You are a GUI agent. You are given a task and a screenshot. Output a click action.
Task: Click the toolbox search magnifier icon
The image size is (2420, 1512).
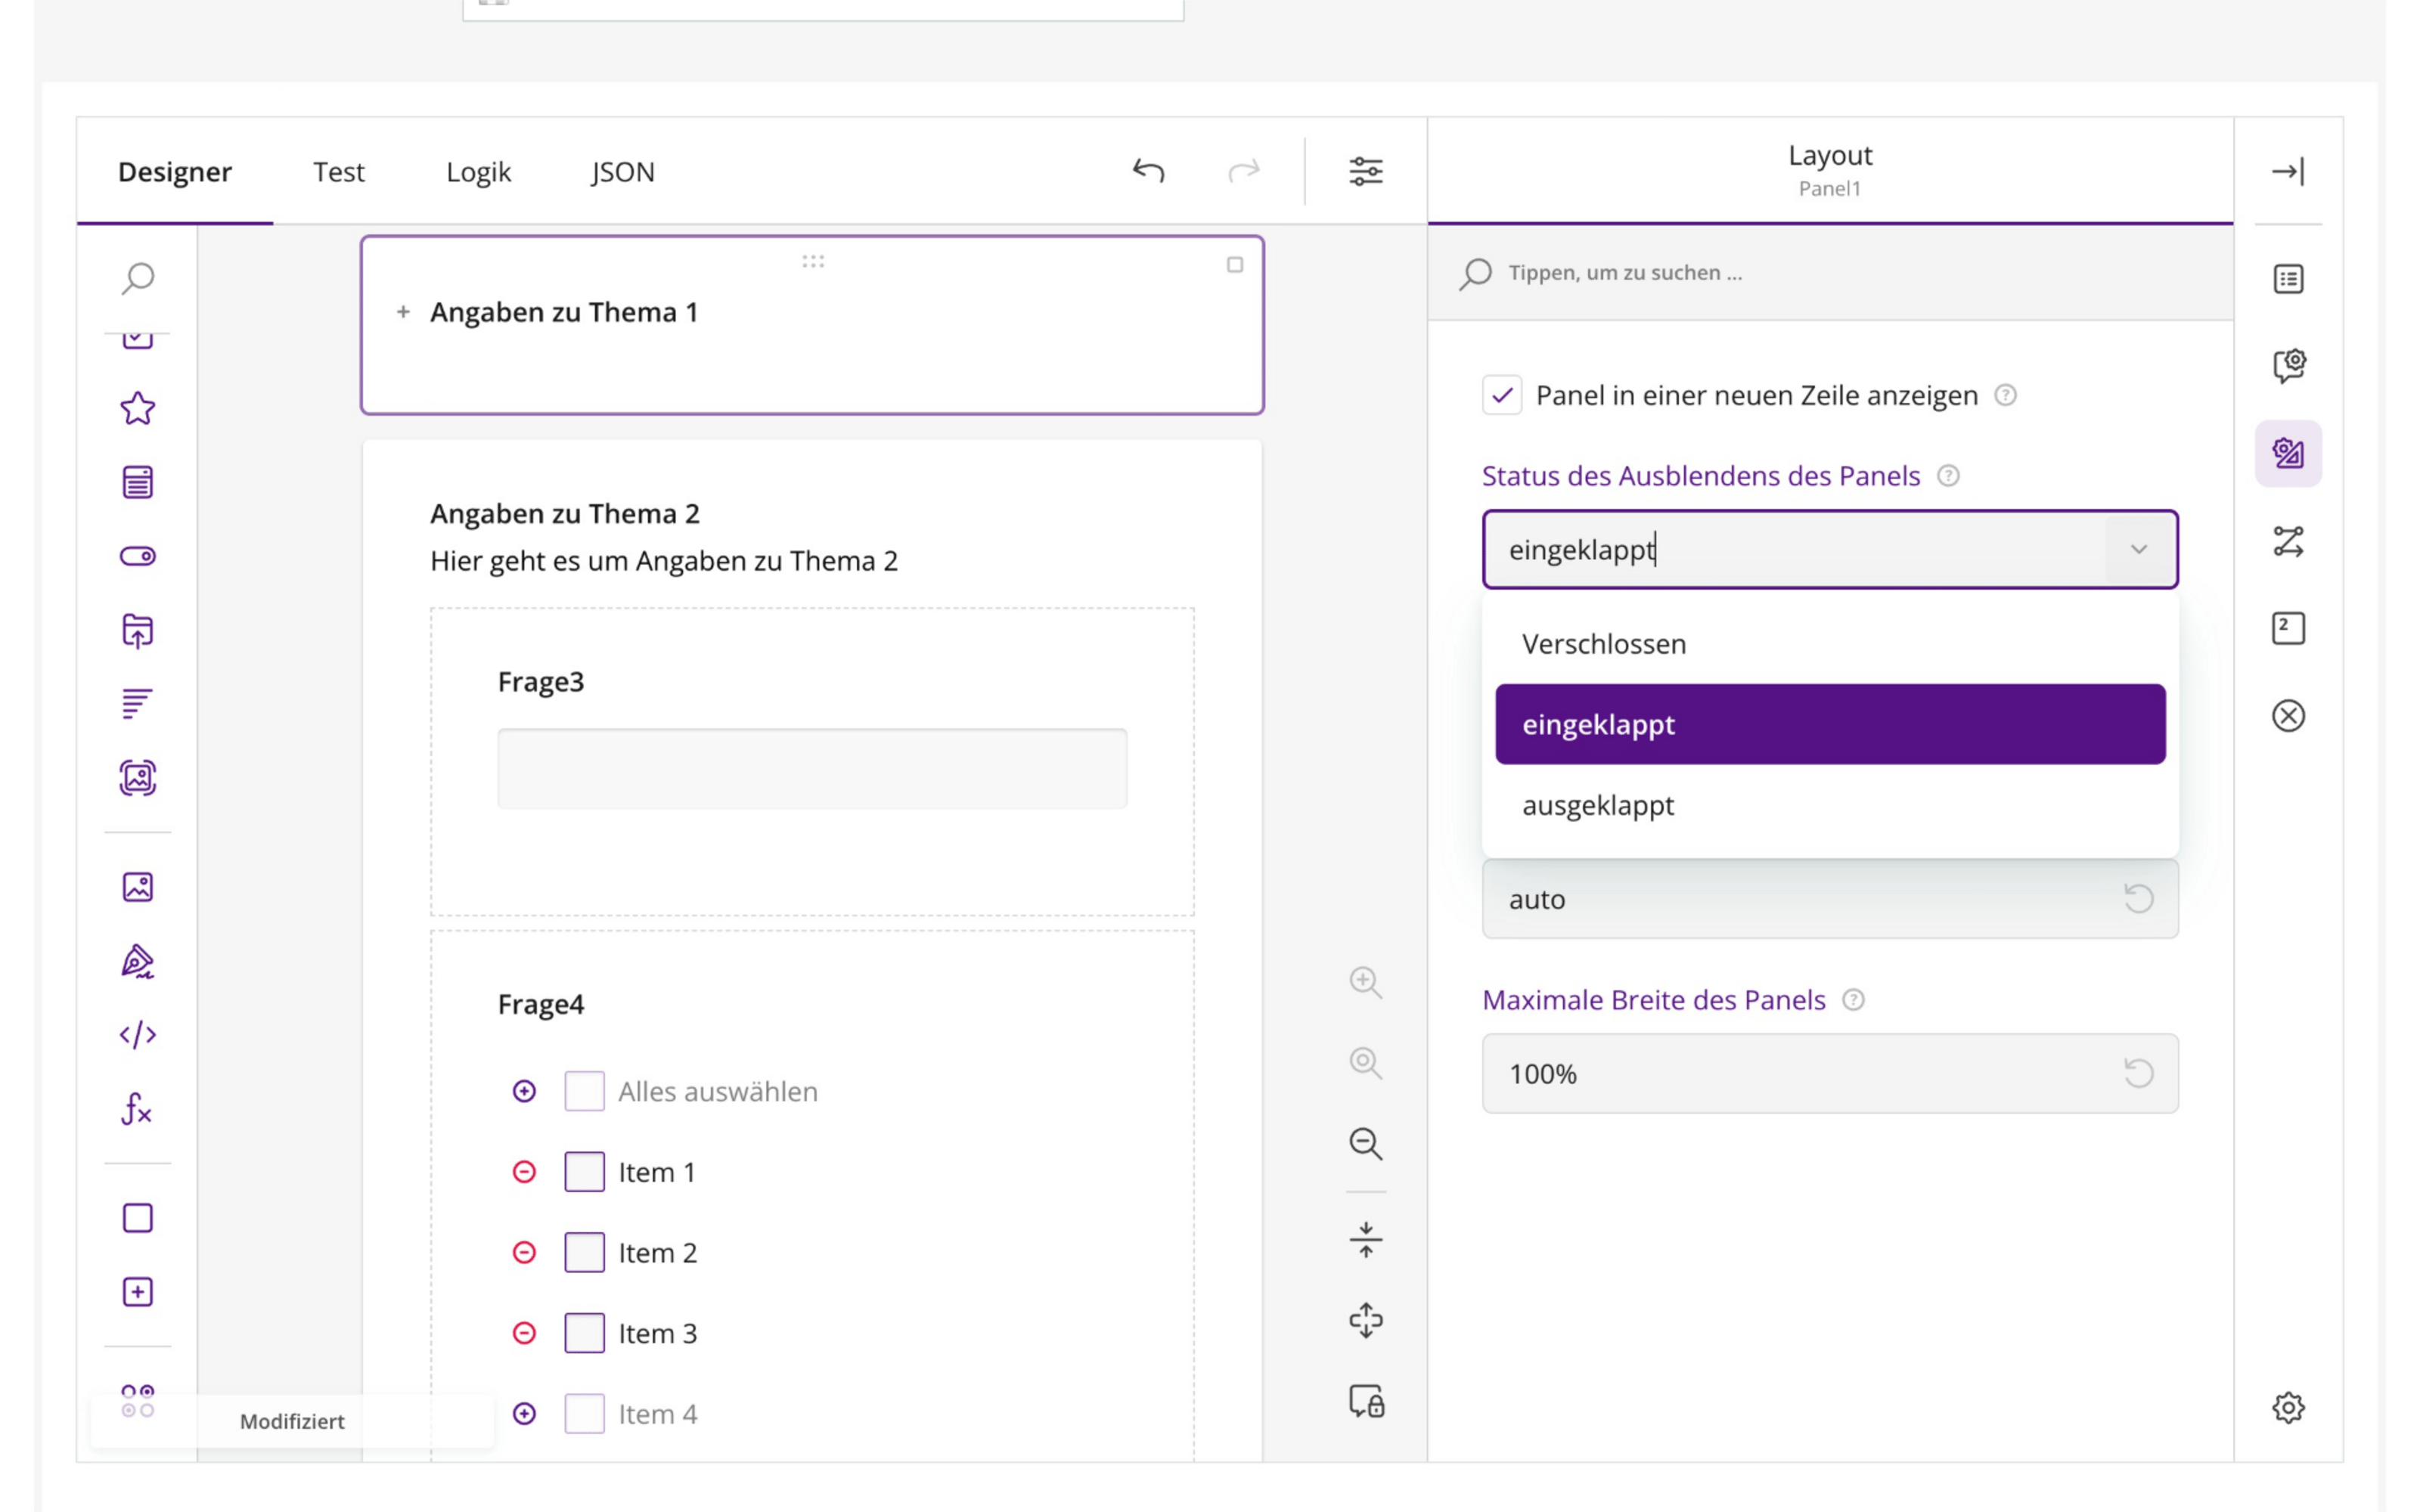138,277
